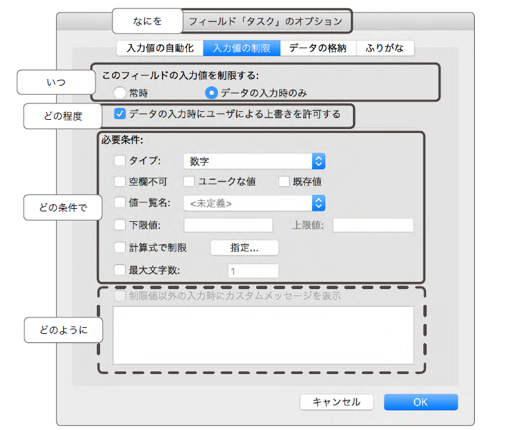507x430 pixels.
Task: Check the 既存値 checkbox
Action: [284, 181]
